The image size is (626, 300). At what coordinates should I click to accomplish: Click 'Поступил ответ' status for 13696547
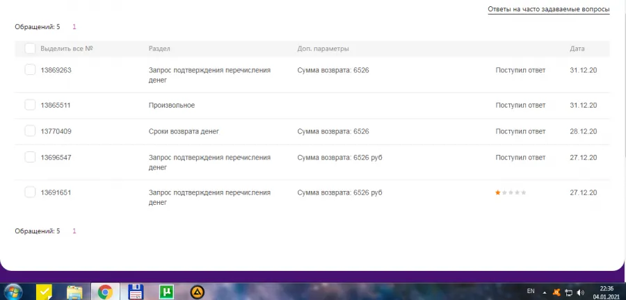(x=520, y=158)
